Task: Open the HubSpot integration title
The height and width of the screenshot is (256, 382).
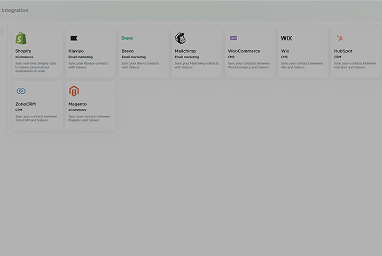Action: pos(343,51)
